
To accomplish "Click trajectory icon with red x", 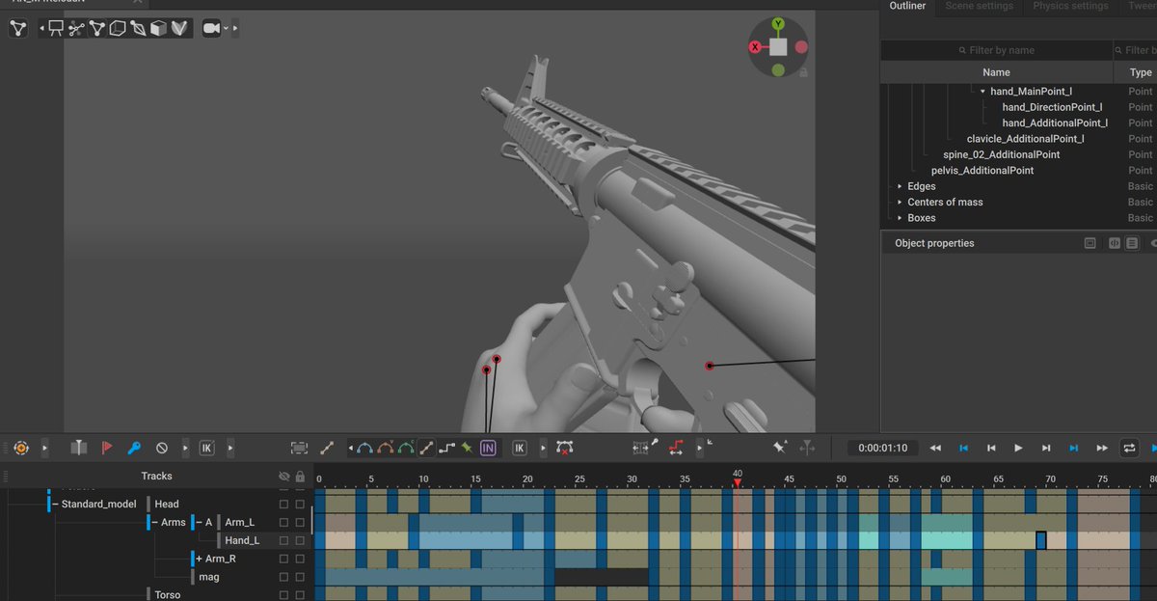I will click(564, 448).
